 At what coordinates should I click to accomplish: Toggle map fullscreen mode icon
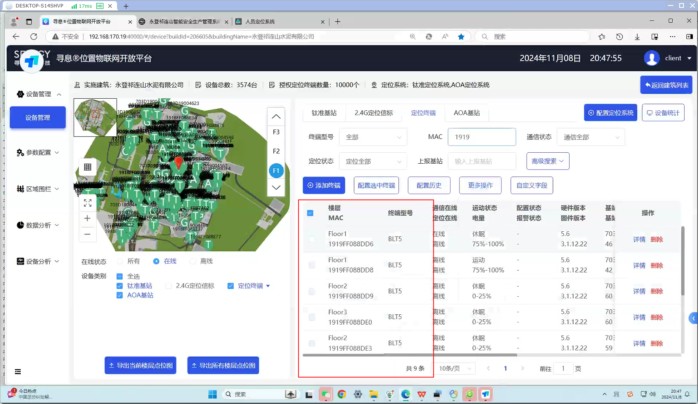[x=88, y=203]
